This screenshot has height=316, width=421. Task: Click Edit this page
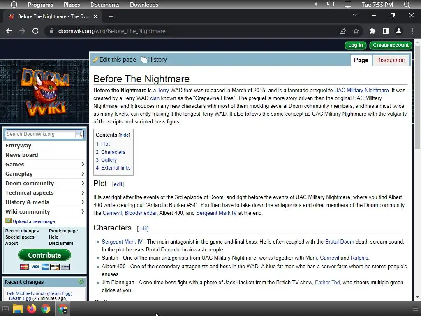click(x=114, y=60)
